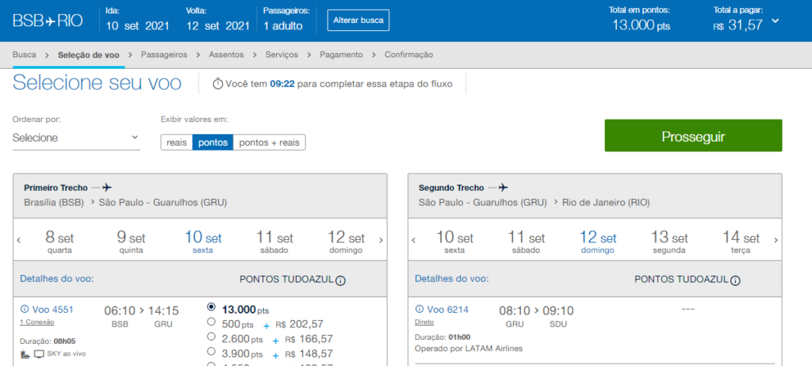Click info icon beside second PONTOS TUDOAZUL
812x366 pixels.
[735, 280]
